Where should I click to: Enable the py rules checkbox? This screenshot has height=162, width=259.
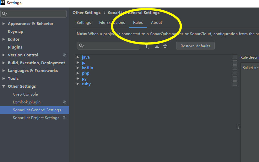click(x=235, y=78)
